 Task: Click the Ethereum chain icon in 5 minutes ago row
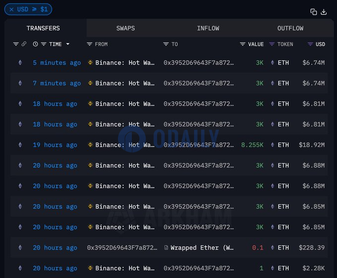click(20, 63)
